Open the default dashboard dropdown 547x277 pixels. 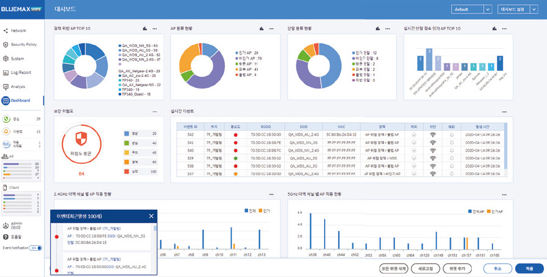pyautogui.click(x=472, y=9)
